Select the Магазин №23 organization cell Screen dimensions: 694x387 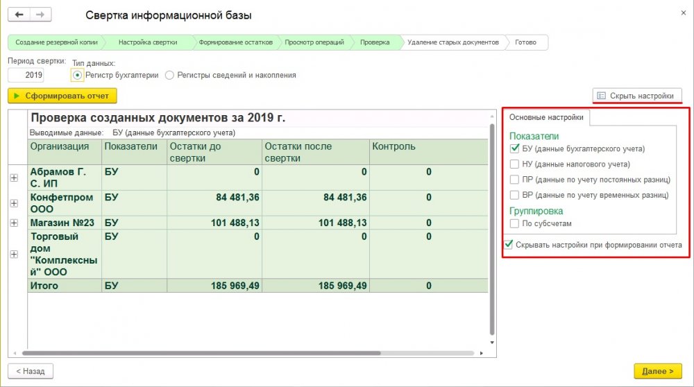(65, 223)
